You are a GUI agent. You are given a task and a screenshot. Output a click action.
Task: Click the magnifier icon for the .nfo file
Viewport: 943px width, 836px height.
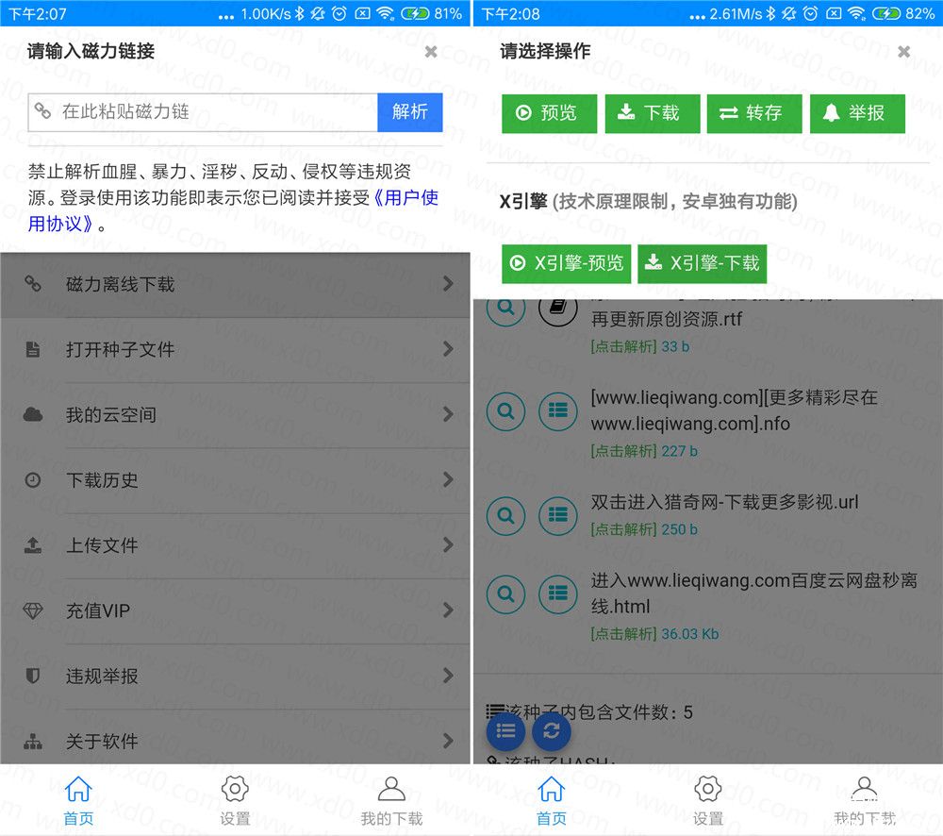click(505, 411)
